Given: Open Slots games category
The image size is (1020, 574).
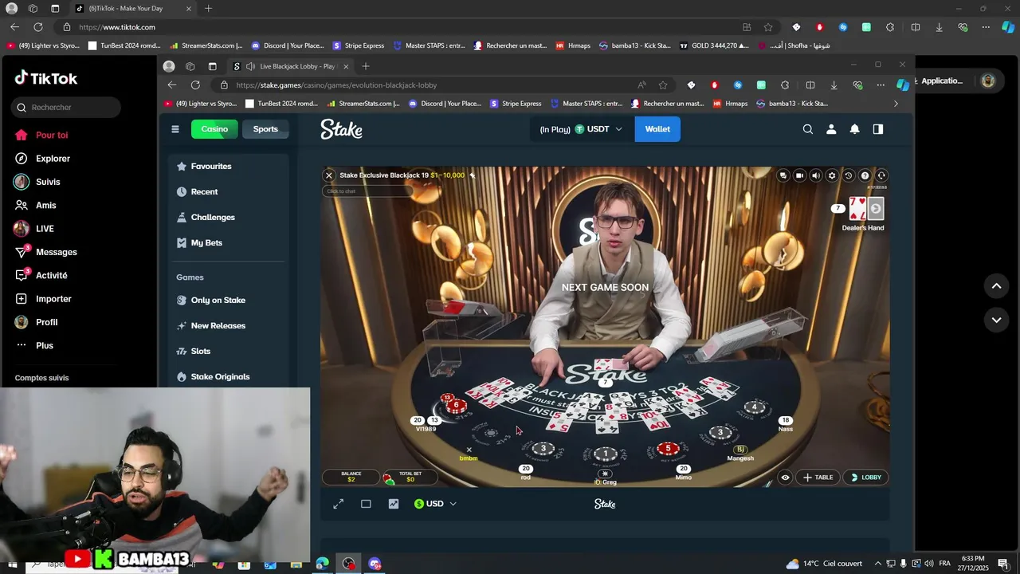Looking at the screenshot, I should [x=229, y=352].
